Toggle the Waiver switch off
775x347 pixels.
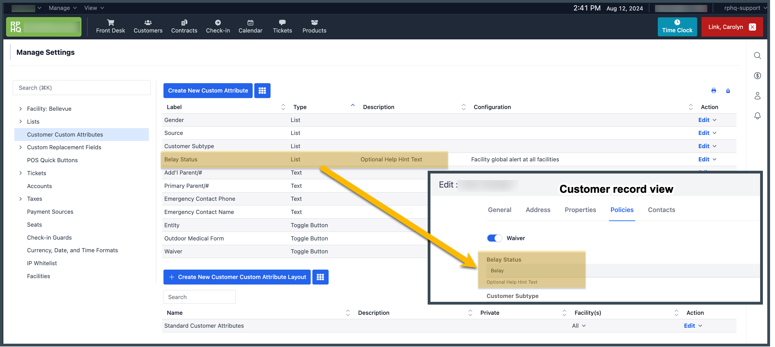(x=494, y=238)
